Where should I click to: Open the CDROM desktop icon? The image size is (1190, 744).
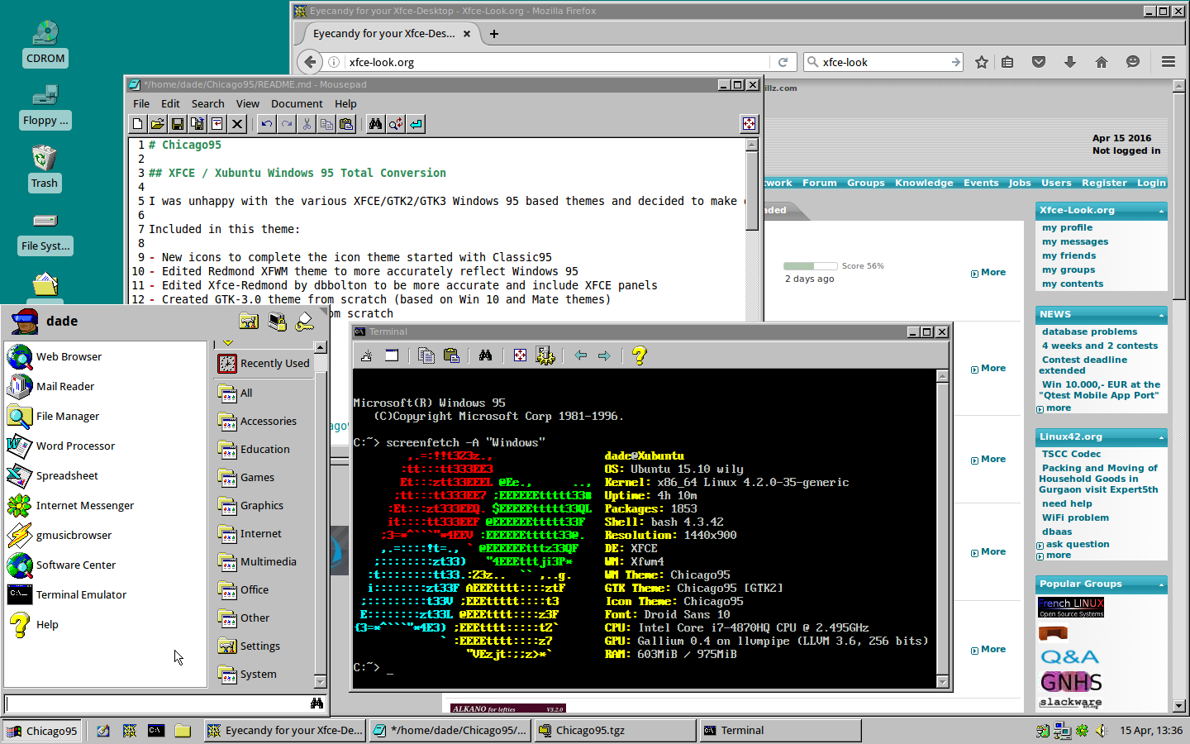(x=45, y=42)
